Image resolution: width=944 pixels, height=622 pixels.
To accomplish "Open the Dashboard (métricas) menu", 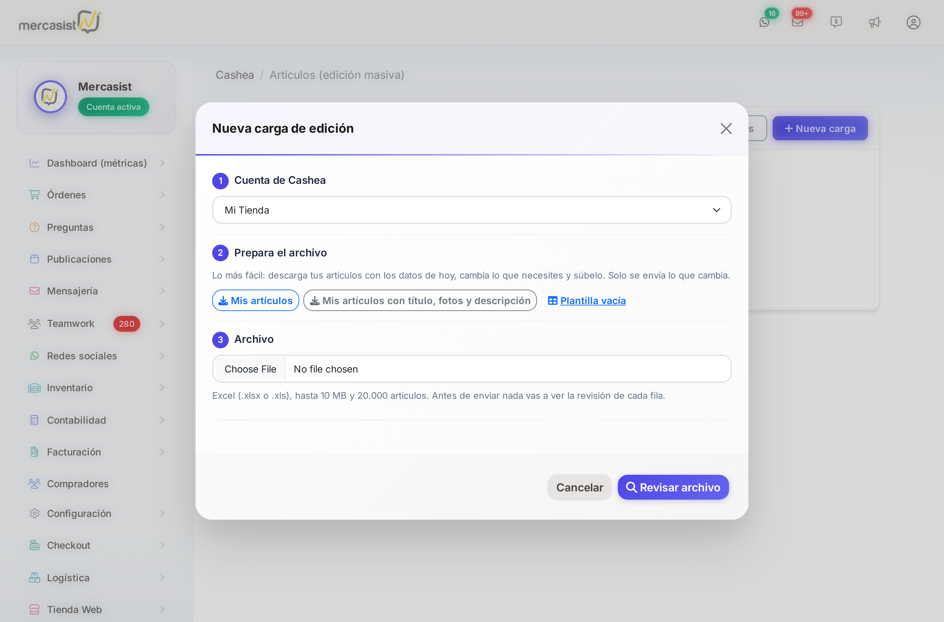I will pyautogui.click(x=97, y=163).
